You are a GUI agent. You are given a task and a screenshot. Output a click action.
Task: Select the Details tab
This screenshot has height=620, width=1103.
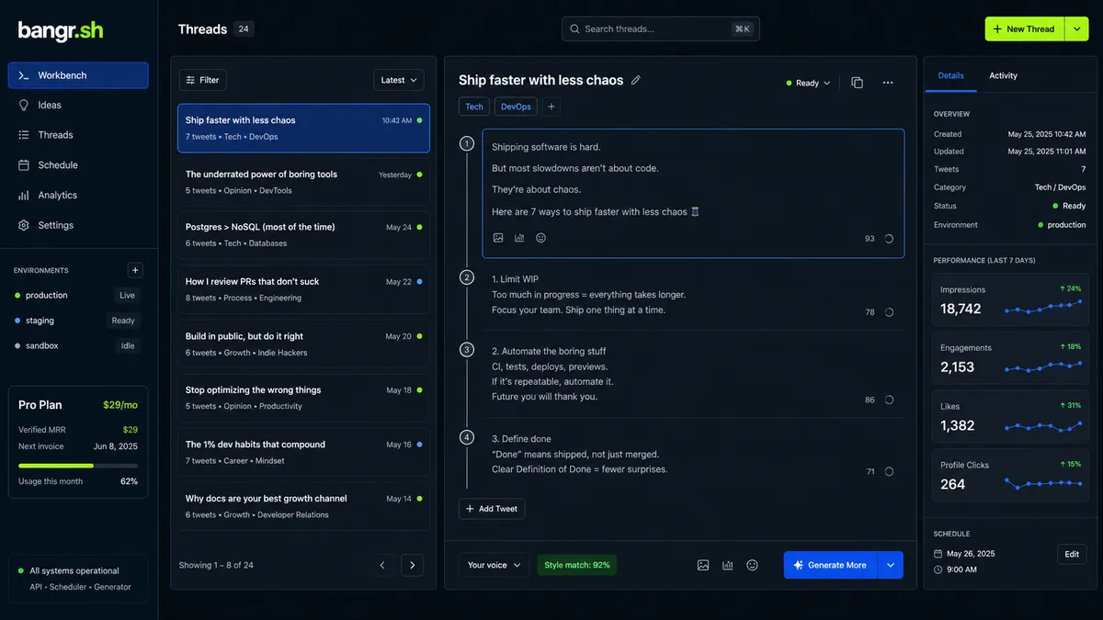[950, 75]
